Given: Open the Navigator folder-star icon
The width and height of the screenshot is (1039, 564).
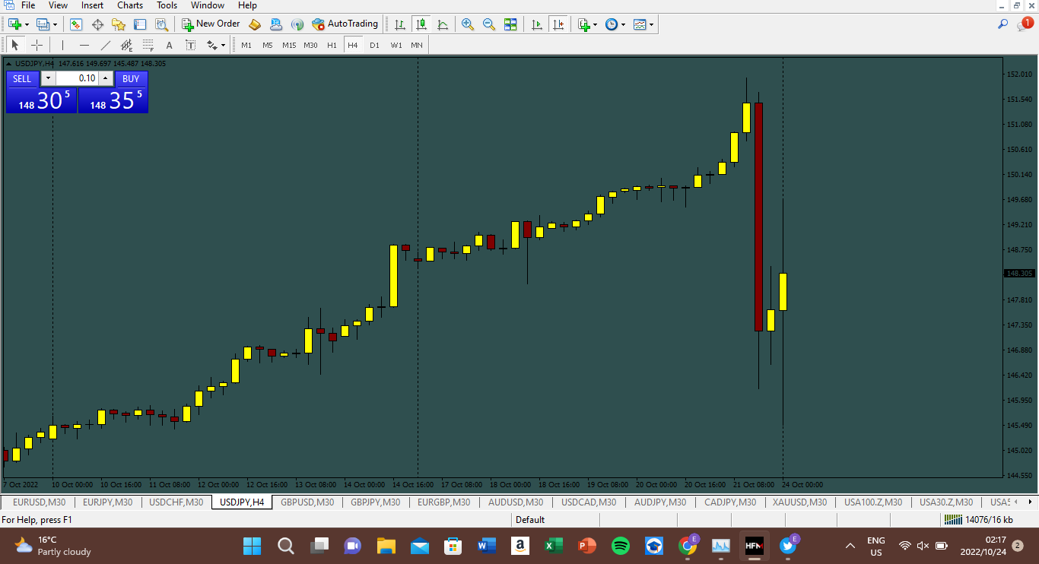Looking at the screenshot, I should pos(119,24).
